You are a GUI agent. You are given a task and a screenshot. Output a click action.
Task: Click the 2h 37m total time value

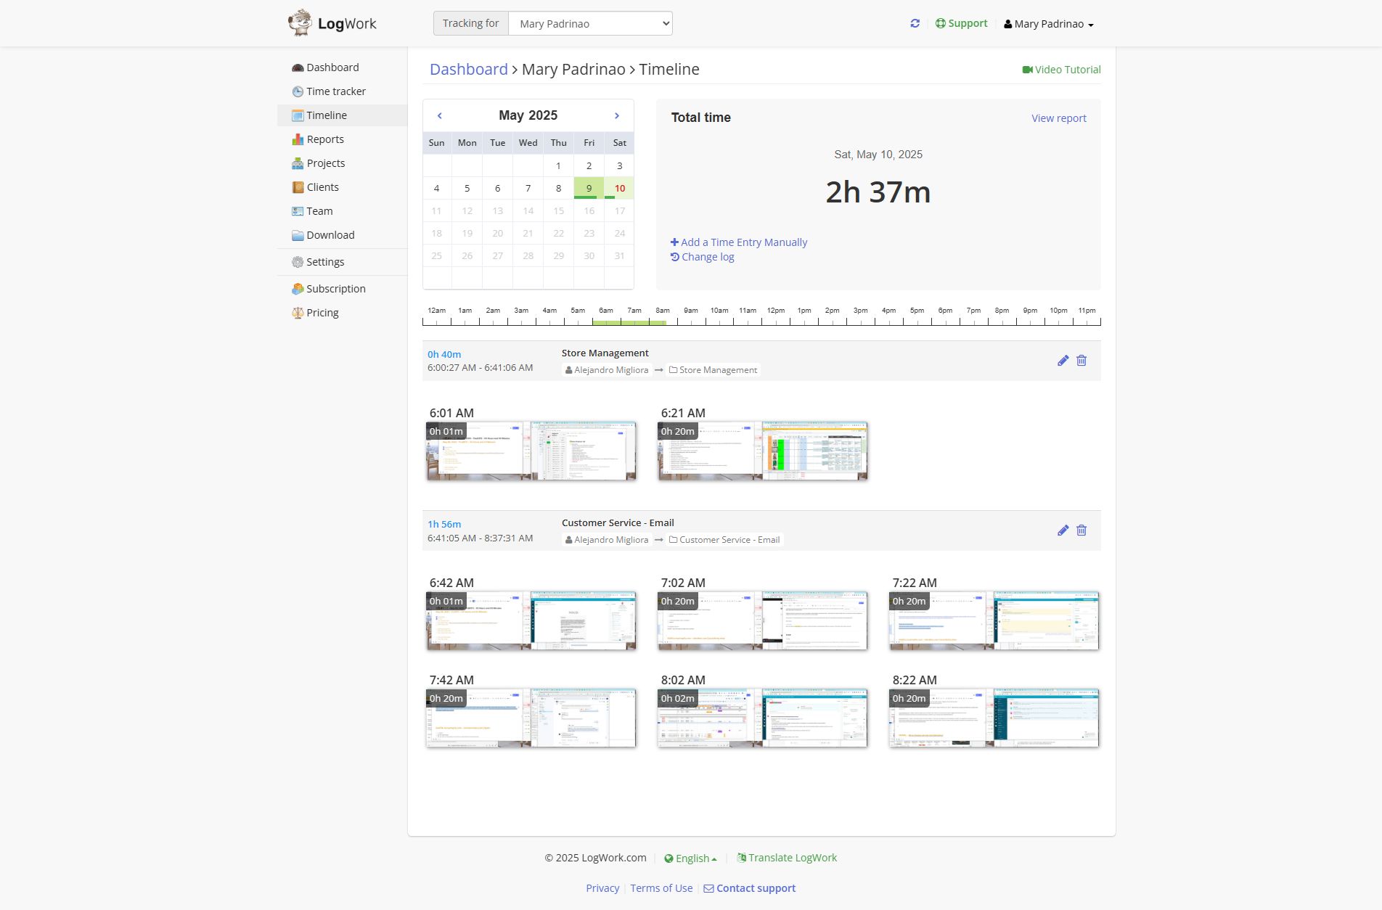coord(878,192)
